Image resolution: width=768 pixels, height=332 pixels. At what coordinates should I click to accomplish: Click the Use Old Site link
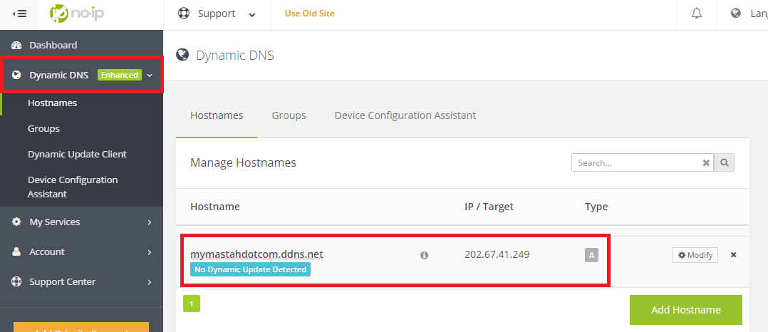pos(309,14)
